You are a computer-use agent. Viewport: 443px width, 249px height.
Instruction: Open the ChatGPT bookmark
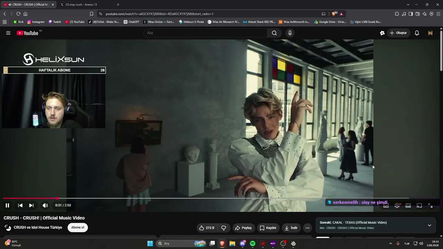point(132,22)
